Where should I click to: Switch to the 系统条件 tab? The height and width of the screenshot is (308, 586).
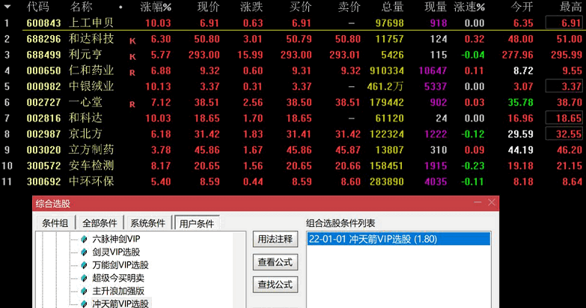pyautogui.click(x=147, y=223)
